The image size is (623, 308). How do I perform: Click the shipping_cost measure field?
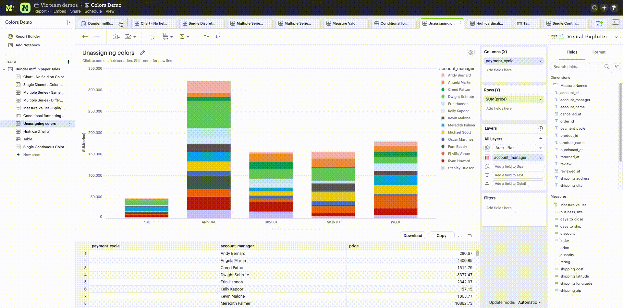[571, 269]
